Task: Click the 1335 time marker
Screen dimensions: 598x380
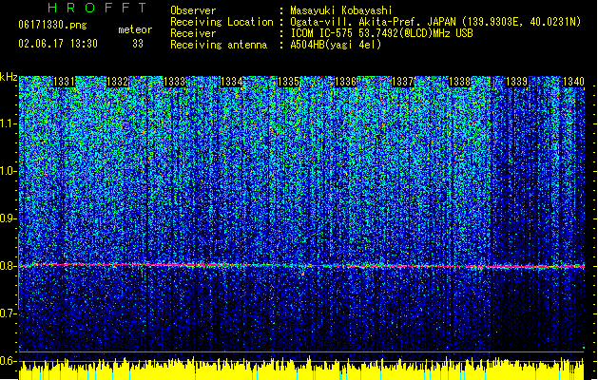Action: pos(289,82)
